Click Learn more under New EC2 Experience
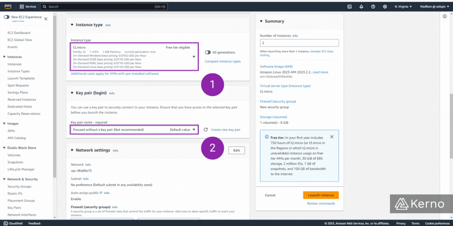Screen dimensions: 453x226 coord(18,21)
